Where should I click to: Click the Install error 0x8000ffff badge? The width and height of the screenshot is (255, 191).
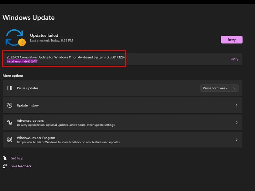pos(22,61)
